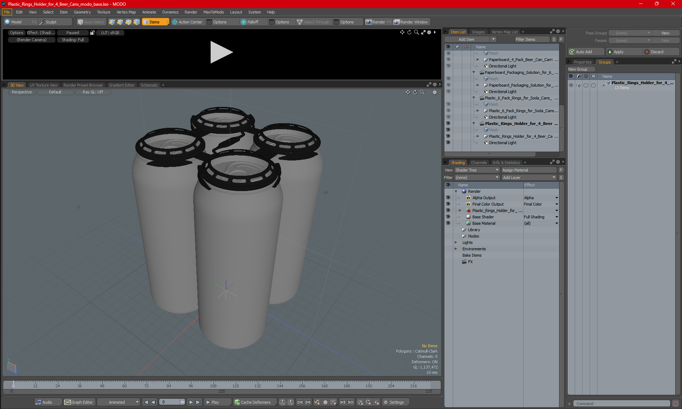Open 3D viewport settings gear
The height and width of the screenshot is (409, 682).
click(434, 92)
